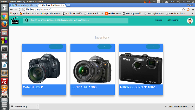The width and height of the screenshot is (195, 110).
Task: Open the Apps bookmark shortcut
Action: pos(14,13)
